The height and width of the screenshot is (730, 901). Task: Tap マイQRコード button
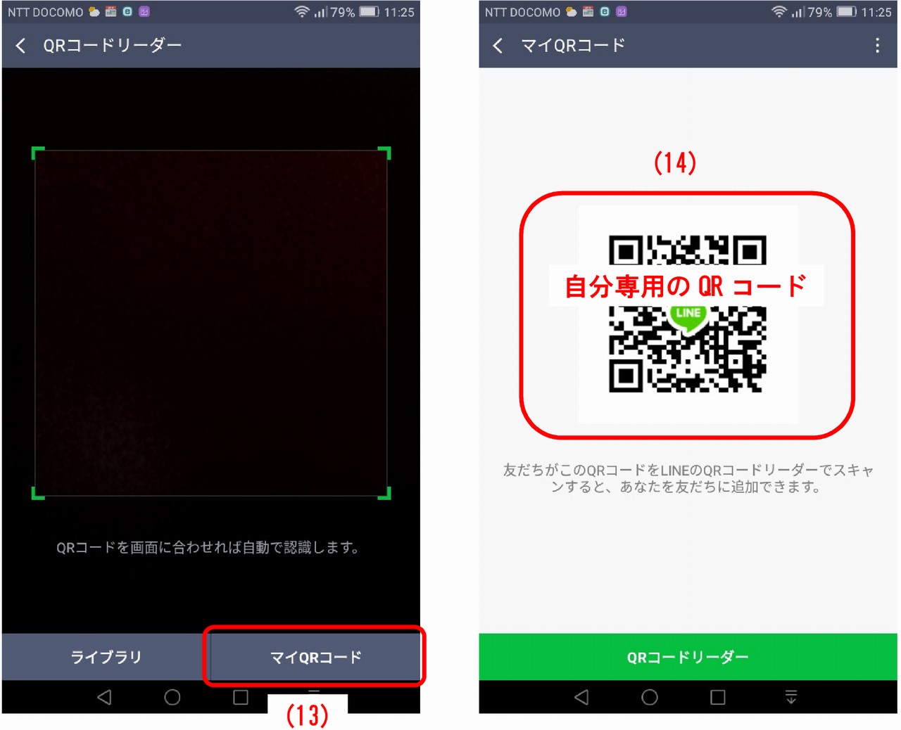click(x=315, y=657)
